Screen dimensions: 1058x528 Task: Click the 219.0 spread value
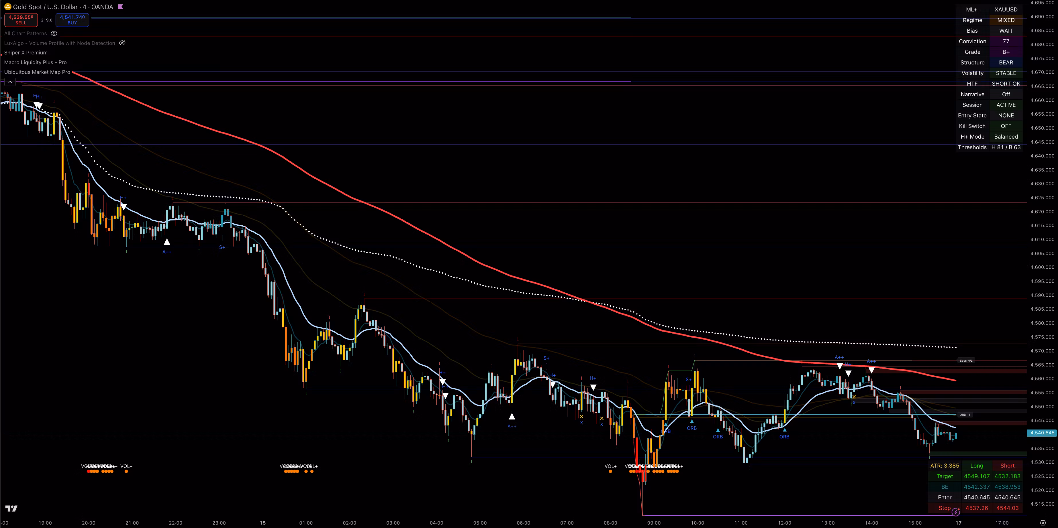47,20
